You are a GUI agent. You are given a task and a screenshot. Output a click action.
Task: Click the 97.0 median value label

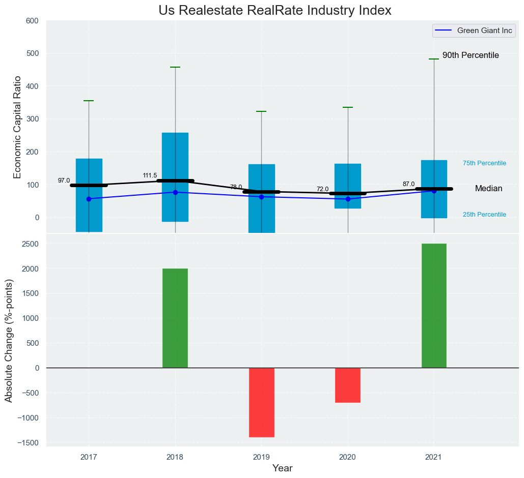64,181
